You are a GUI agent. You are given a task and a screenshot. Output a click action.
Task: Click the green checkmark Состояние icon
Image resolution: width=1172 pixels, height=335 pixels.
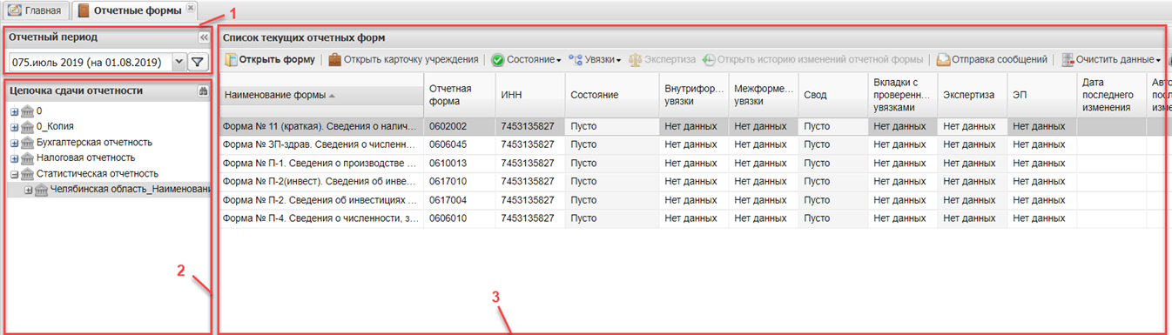pyautogui.click(x=497, y=60)
